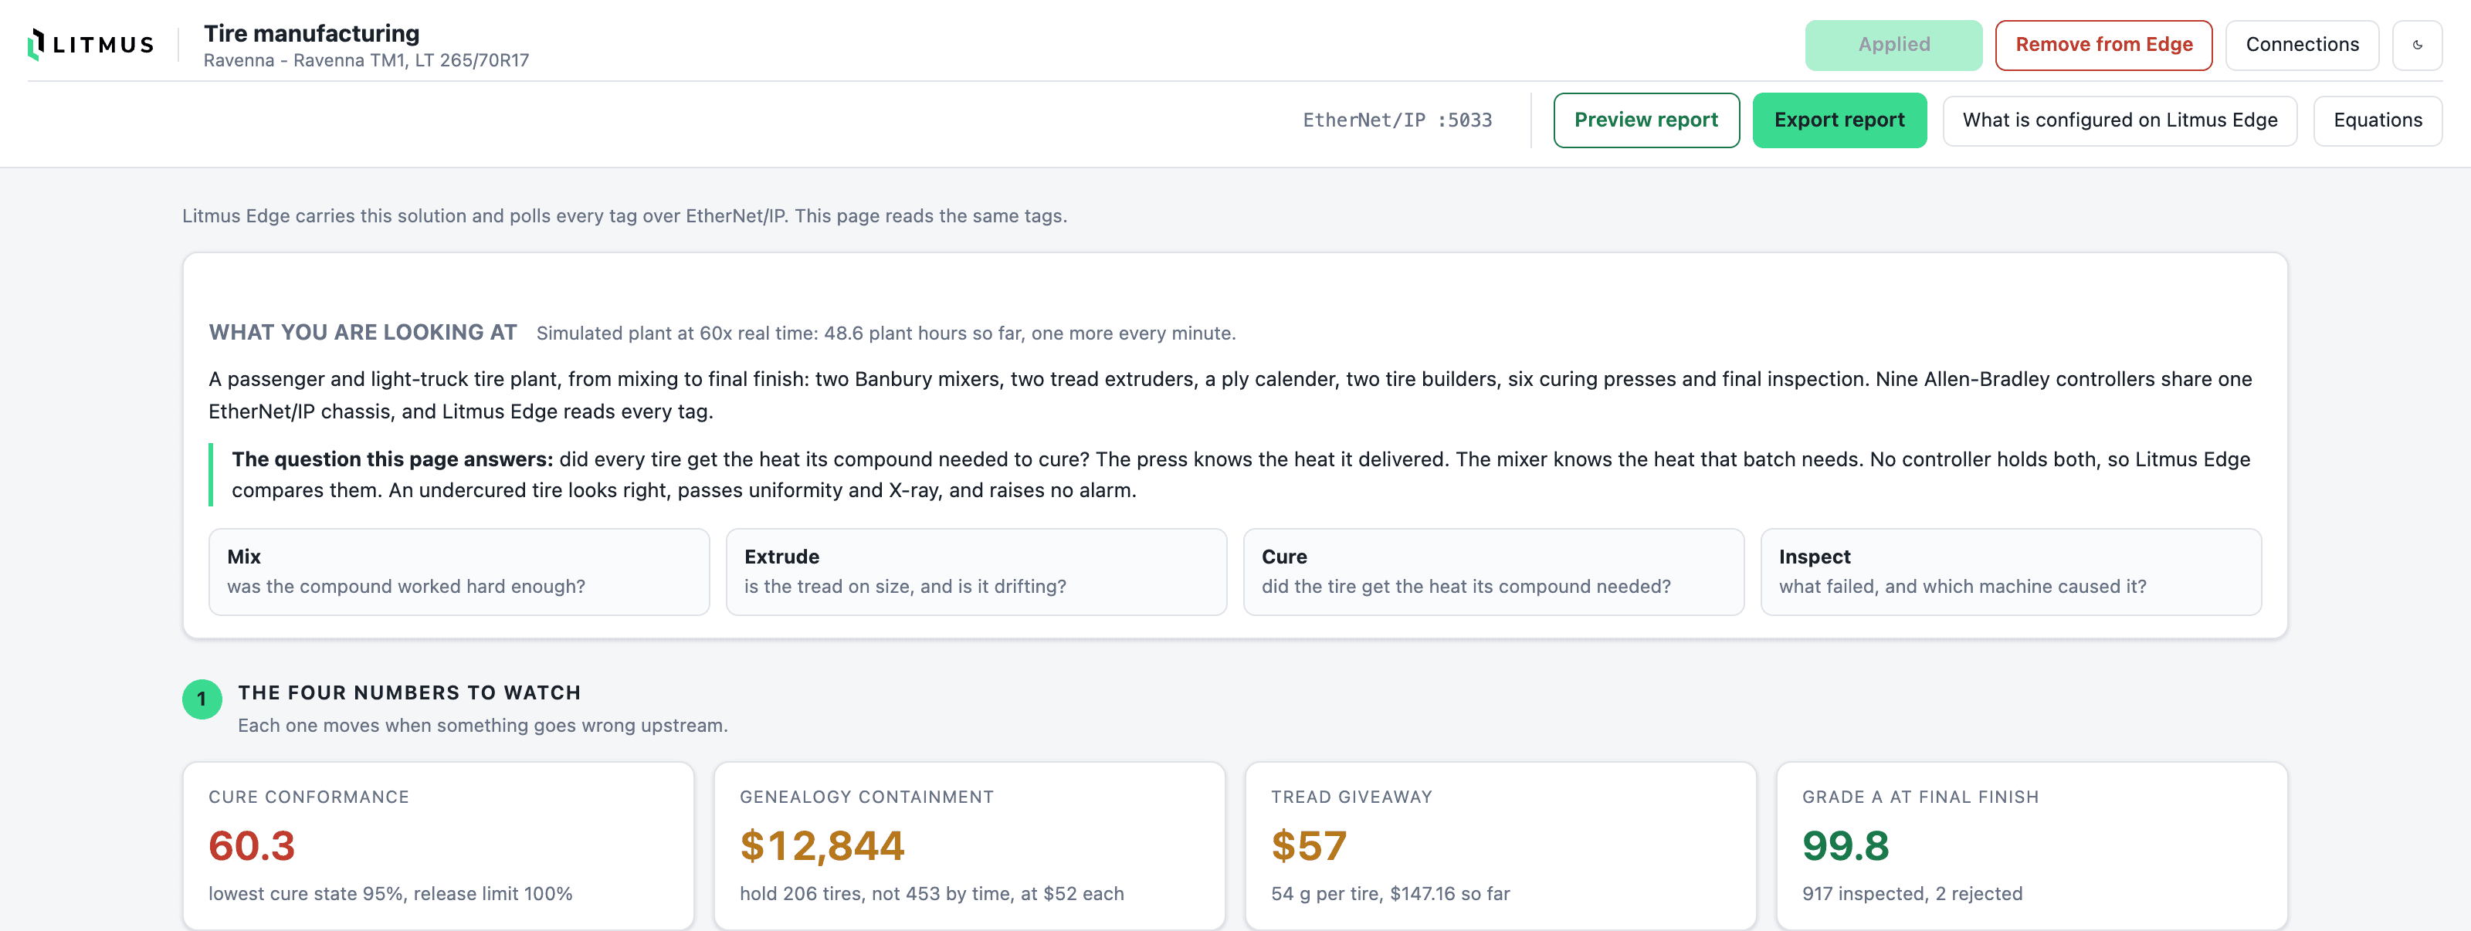Click the Litmus logo
This screenshot has width=2471, height=931.
point(91,44)
